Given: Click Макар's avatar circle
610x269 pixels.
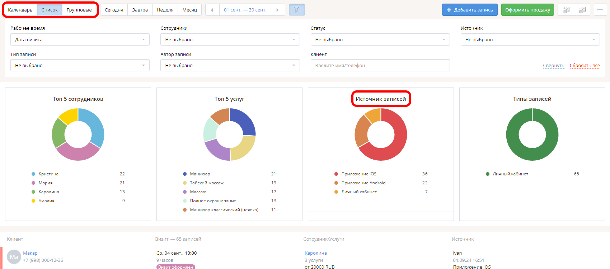Looking at the screenshot, I should click(x=14, y=257).
